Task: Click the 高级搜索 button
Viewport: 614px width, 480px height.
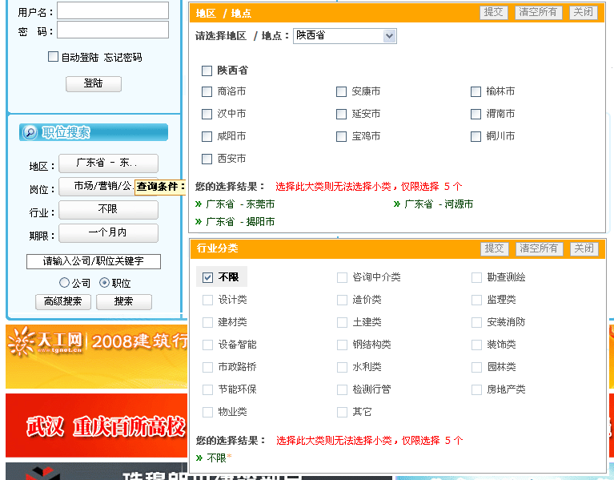Action: (x=63, y=302)
